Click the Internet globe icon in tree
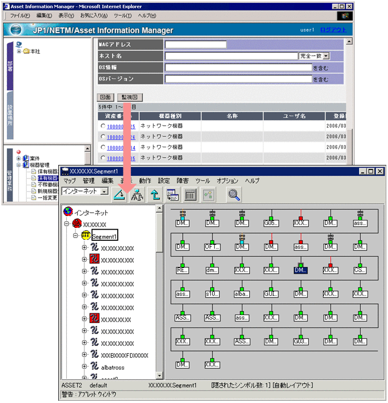 (x=68, y=211)
